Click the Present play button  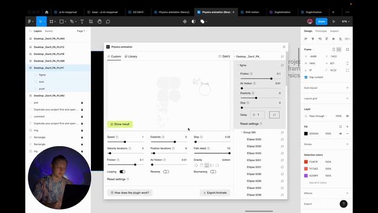pyautogui.click(x=334, y=21)
